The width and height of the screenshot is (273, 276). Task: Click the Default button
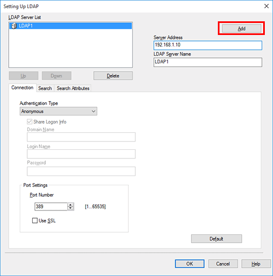216,239
